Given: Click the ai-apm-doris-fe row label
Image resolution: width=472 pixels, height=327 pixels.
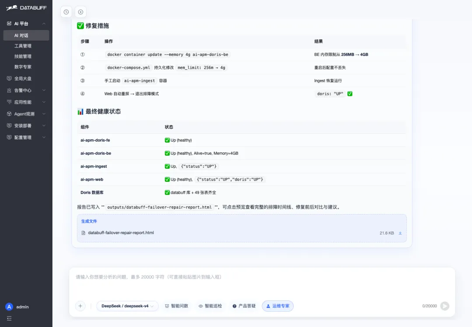Looking at the screenshot, I should 95,140.
